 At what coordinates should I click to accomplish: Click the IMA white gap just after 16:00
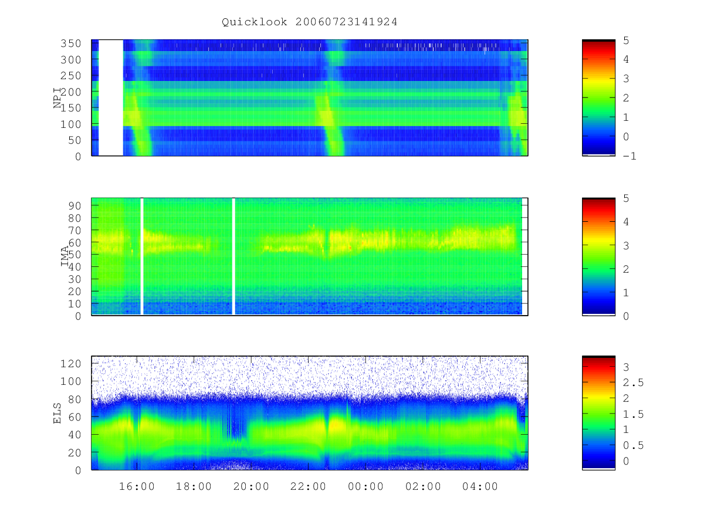[142, 256]
